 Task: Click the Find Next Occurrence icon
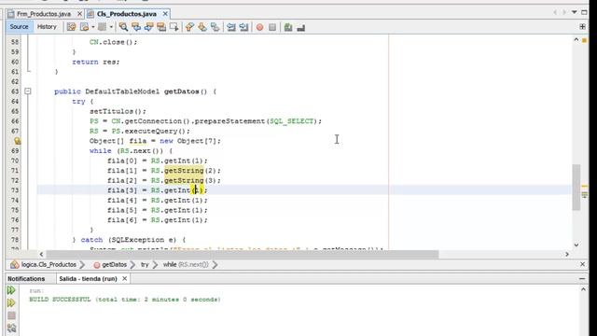[x=148, y=27]
